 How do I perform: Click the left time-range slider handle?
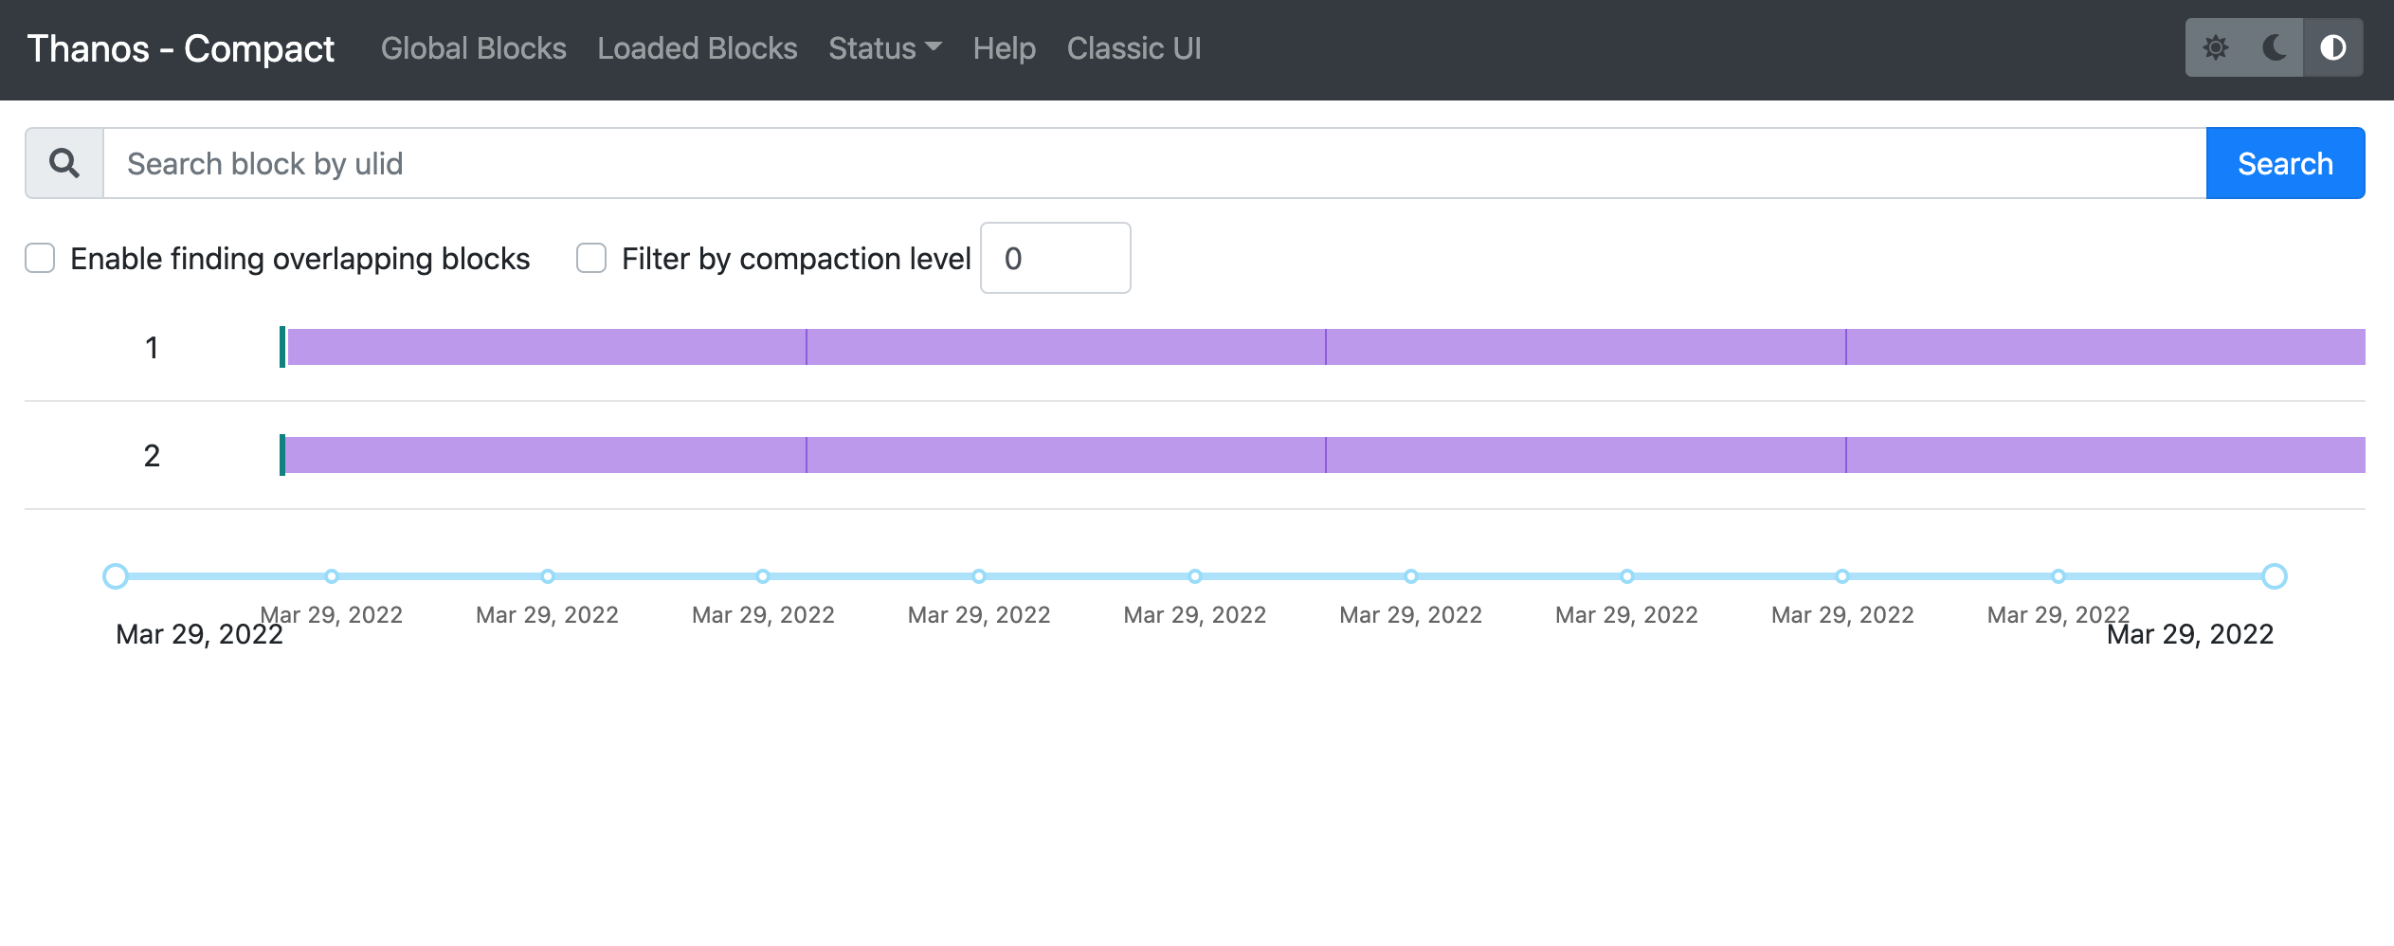[116, 576]
